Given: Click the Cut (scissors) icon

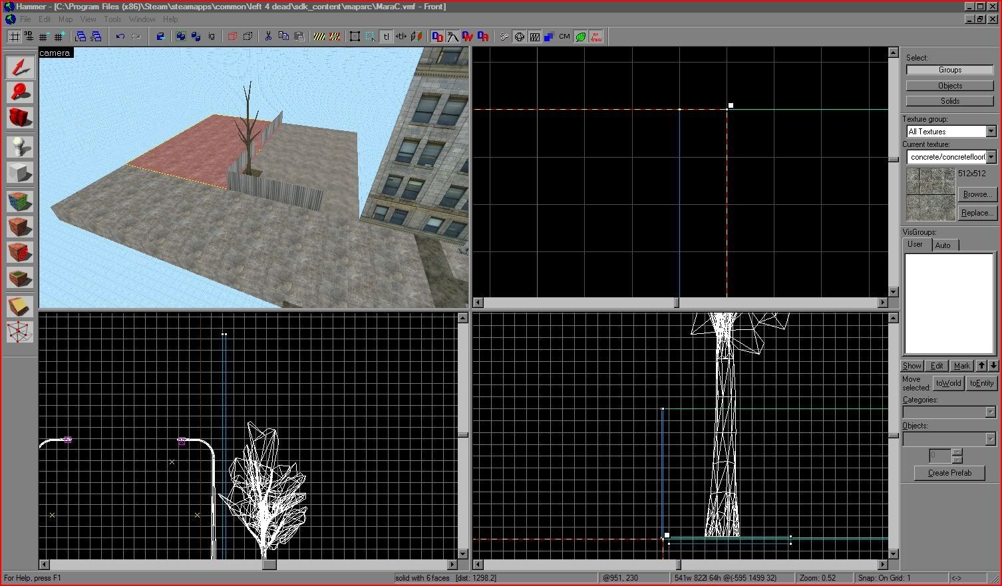Looking at the screenshot, I should pos(268,37).
